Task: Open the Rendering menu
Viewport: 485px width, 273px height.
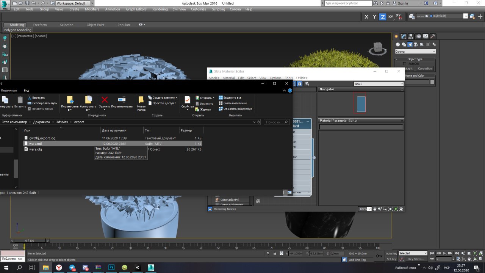Action: [x=160, y=9]
